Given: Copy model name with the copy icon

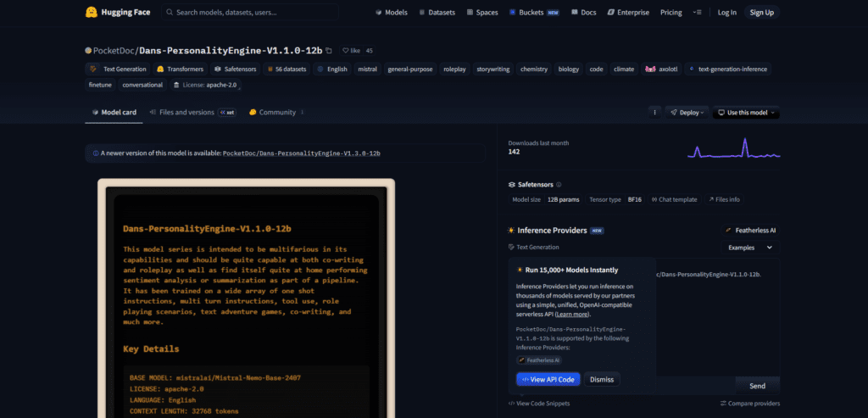Looking at the screenshot, I should click(329, 50).
